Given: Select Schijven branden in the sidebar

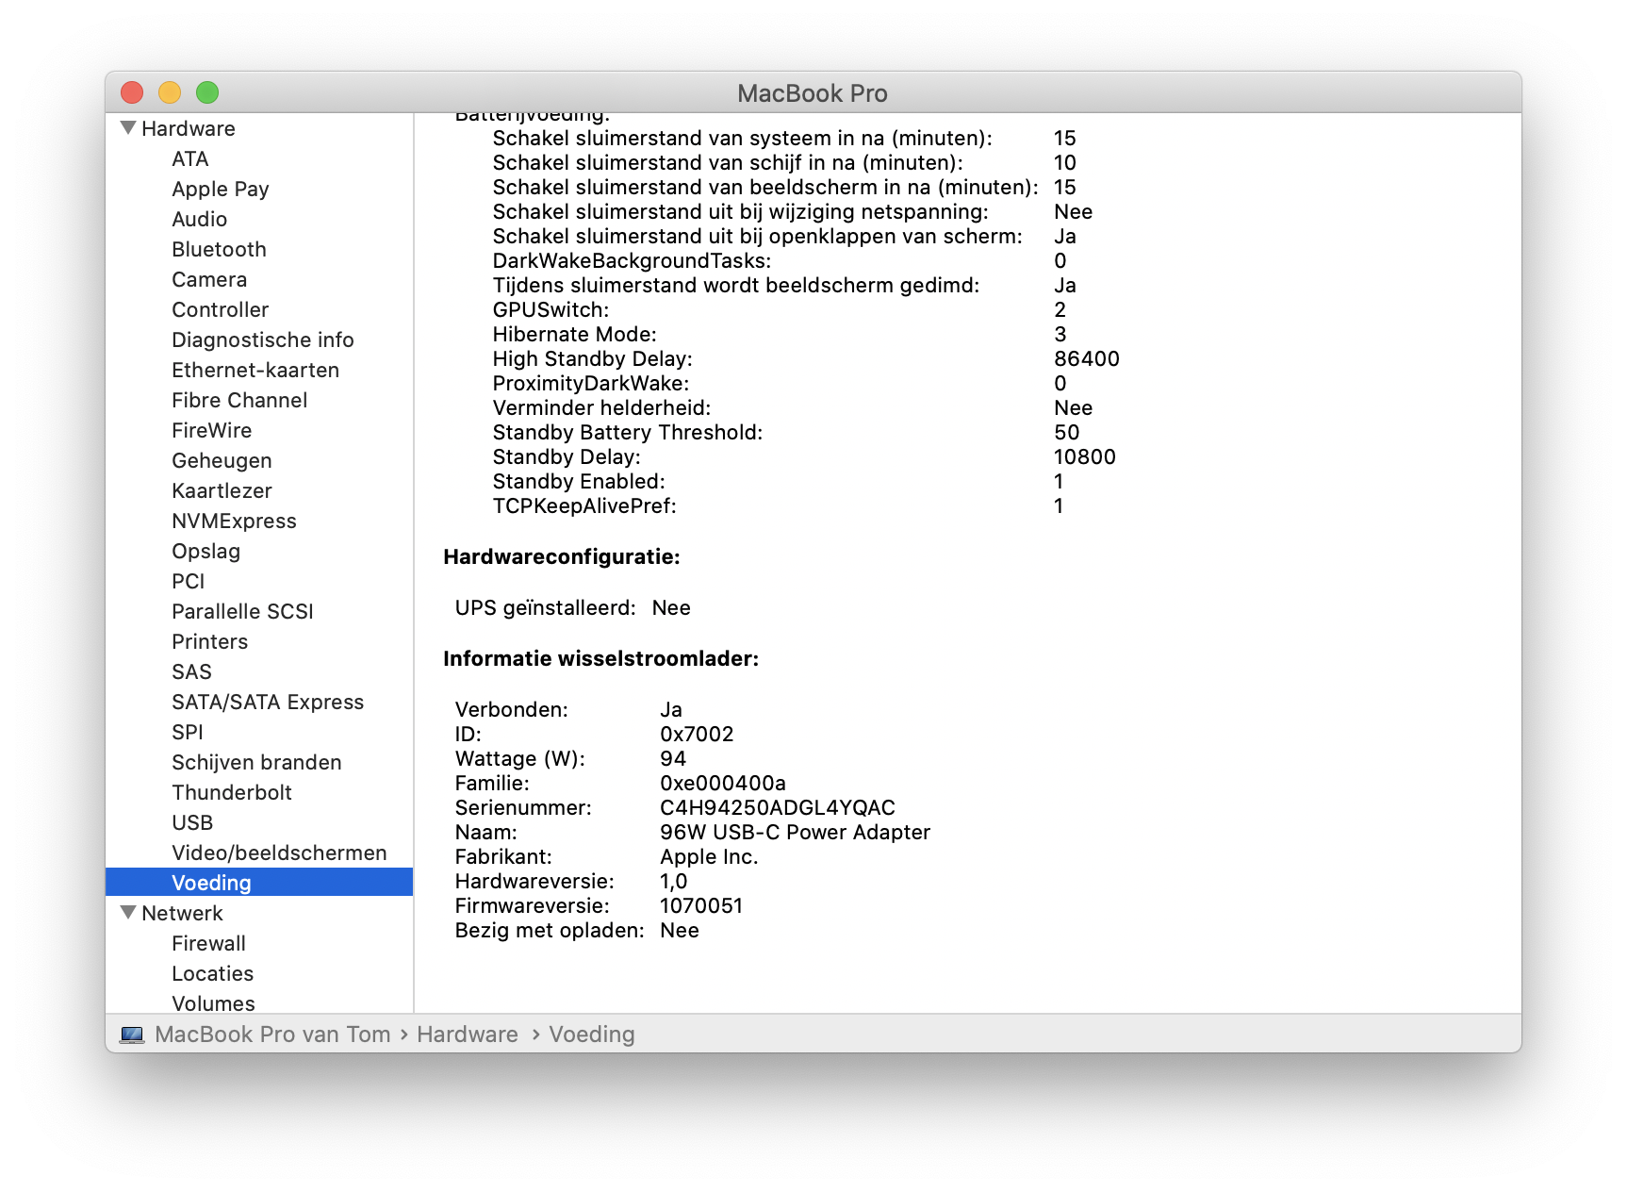Looking at the screenshot, I should [x=256, y=762].
